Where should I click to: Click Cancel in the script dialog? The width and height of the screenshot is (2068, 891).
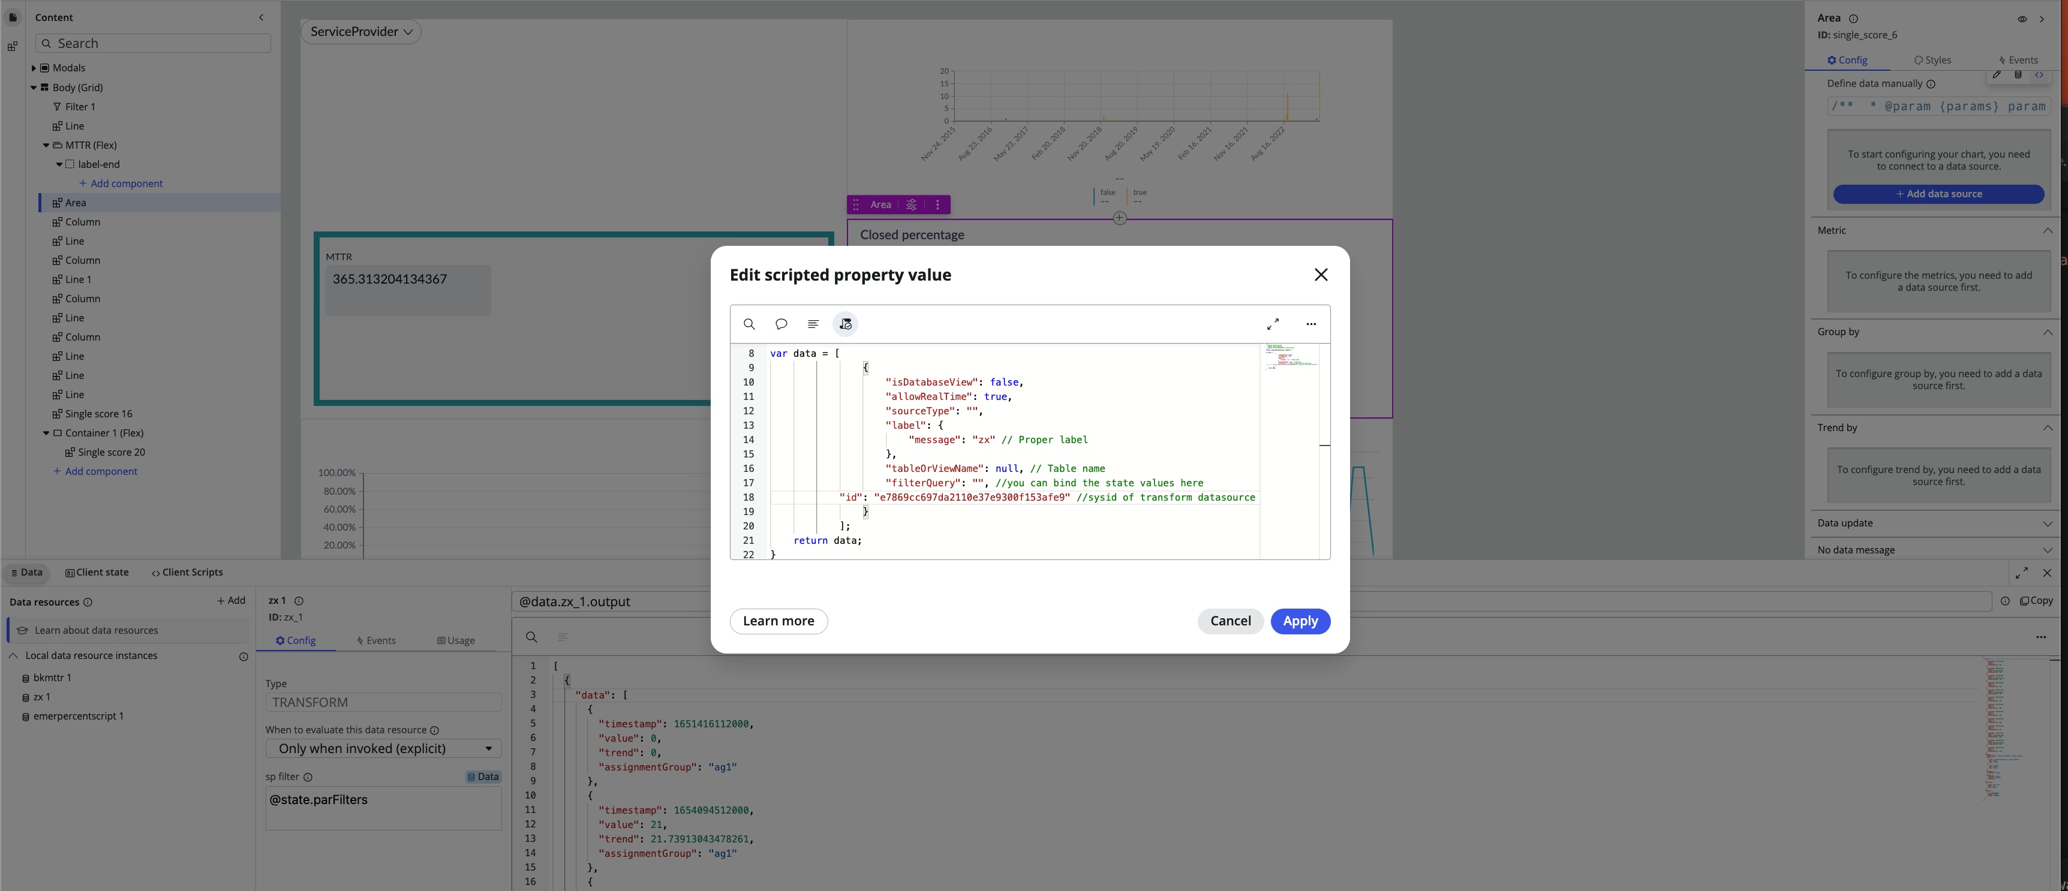[1230, 621]
